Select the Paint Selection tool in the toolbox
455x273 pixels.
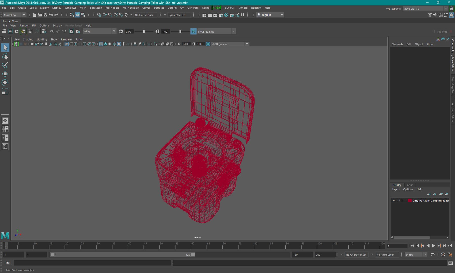[x=5, y=65]
